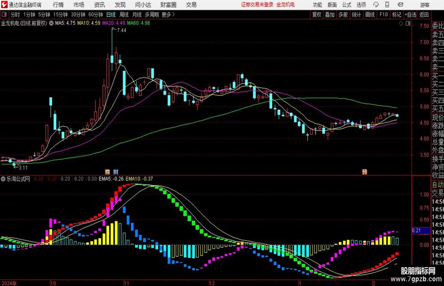Viewport: 444px width, 286px height.
Task: Expand main chart indicator dropdown beside 金龙机电
Action: (51, 23)
